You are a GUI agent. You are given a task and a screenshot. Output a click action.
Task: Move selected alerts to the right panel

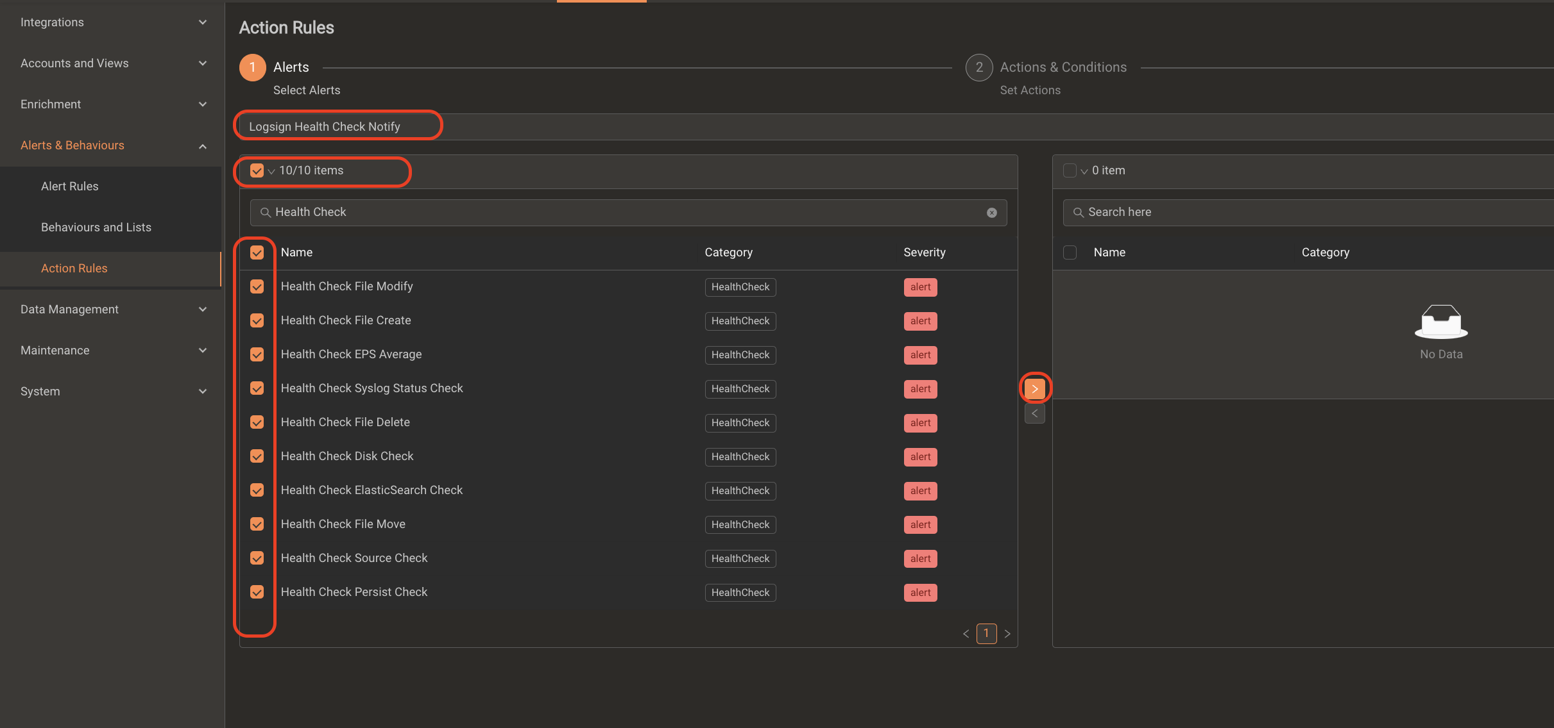click(x=1034, y=388)
